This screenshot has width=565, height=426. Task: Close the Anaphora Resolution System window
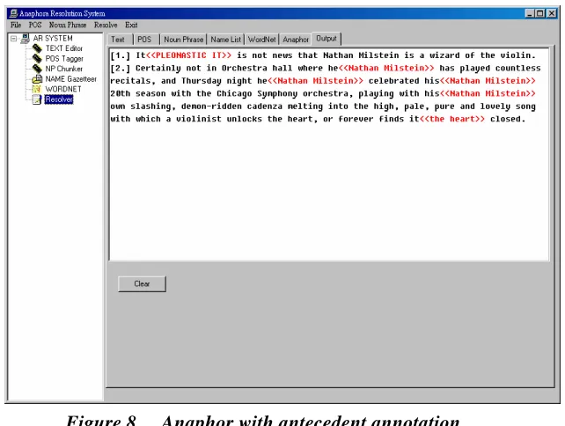click(x=552, y=14)
